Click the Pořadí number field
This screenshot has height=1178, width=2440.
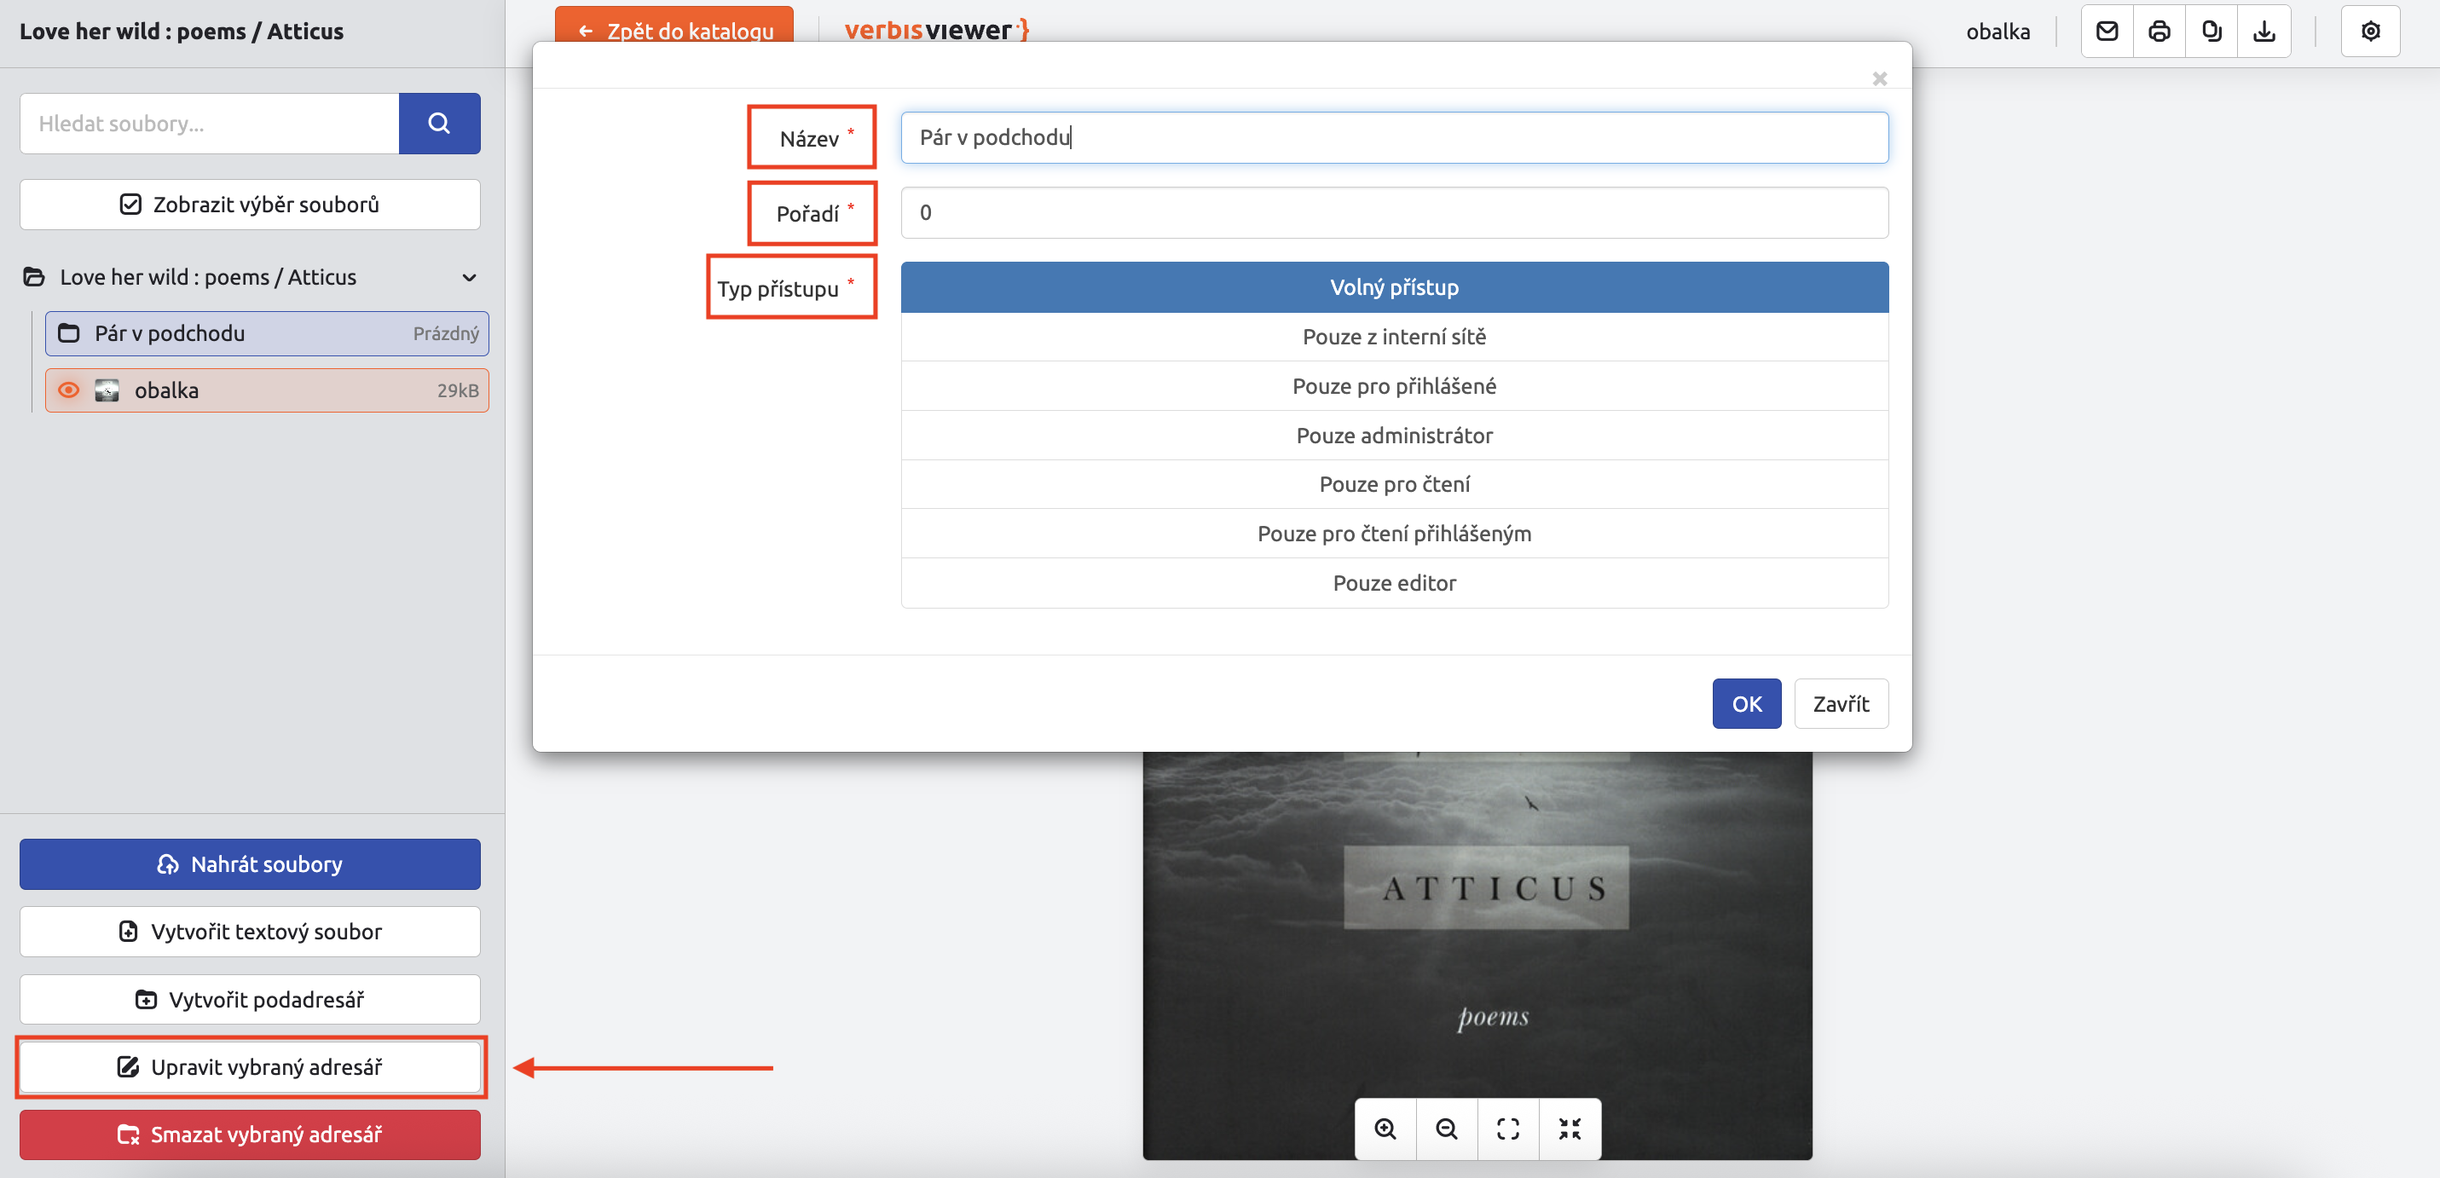pyautogui.click(x=1394, y=212)
